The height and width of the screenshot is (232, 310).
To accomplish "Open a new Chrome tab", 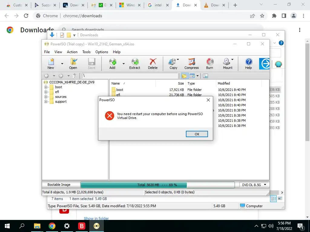I will [x=235, y=5].
